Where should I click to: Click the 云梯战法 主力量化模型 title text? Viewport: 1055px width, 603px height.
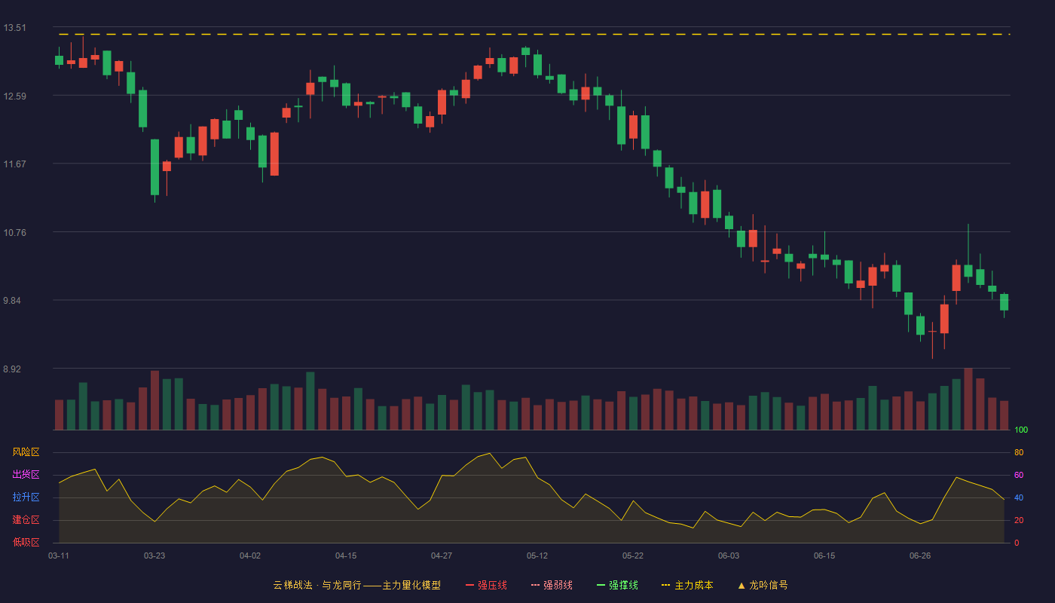(356, 585)
